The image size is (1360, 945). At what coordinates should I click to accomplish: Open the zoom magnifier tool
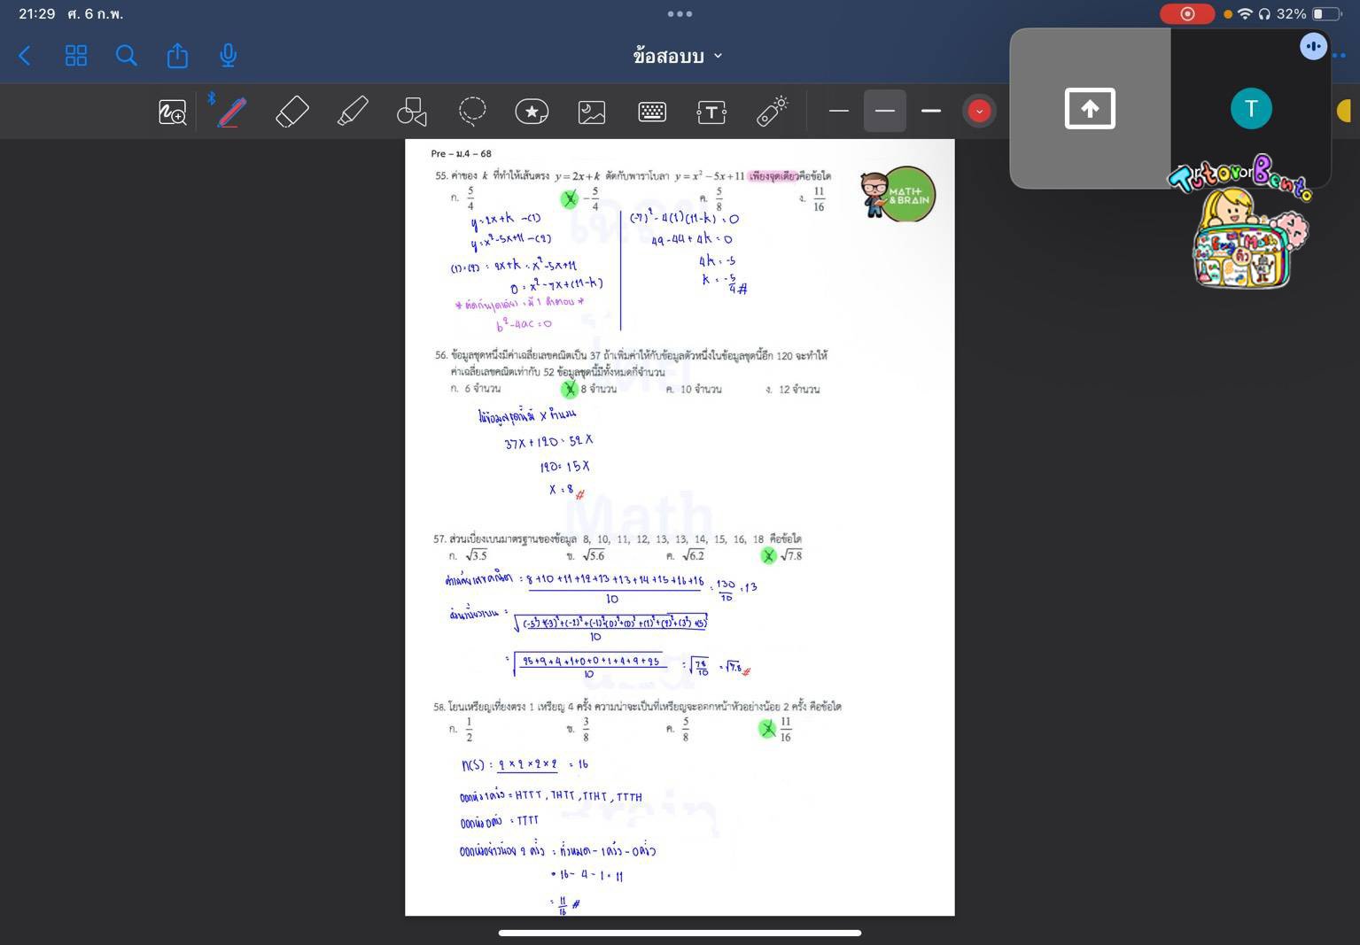(x=172, y=111)
